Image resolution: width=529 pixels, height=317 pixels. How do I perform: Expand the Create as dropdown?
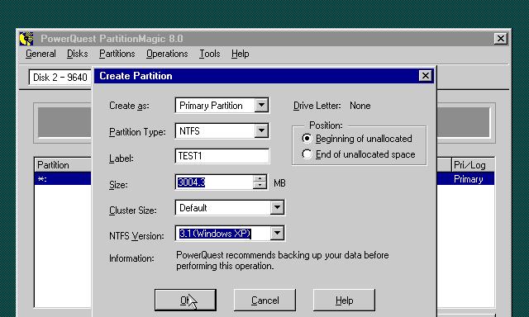pyautogui.click(x=261, y=106)
